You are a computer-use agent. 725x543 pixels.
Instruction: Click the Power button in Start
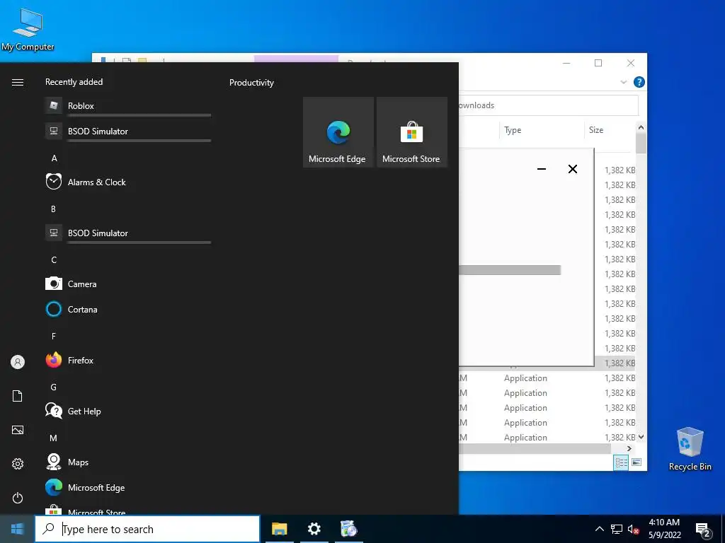18,498
